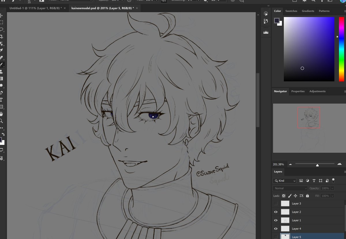346x239 pixels.
Task: Click the Color panel foreground swatch
Action: 277,20
